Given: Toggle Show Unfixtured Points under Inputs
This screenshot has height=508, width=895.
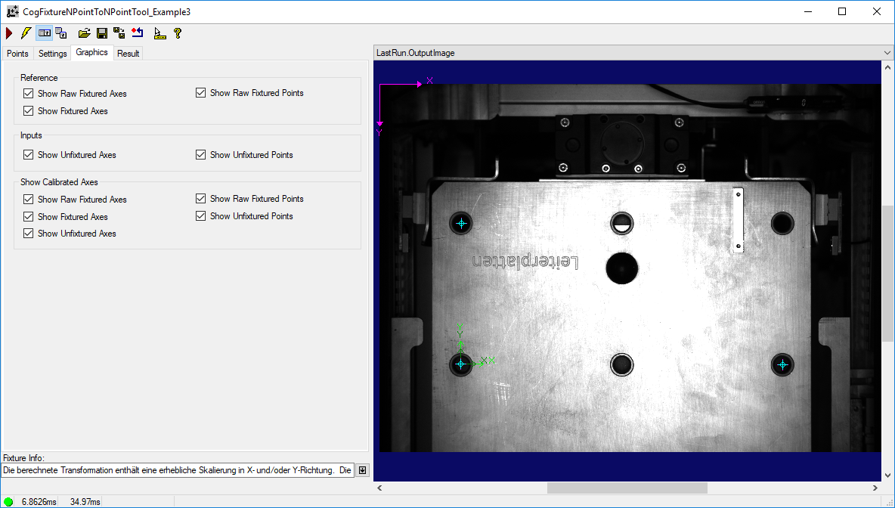Looking at the screenshot, I should coord(200,155).
